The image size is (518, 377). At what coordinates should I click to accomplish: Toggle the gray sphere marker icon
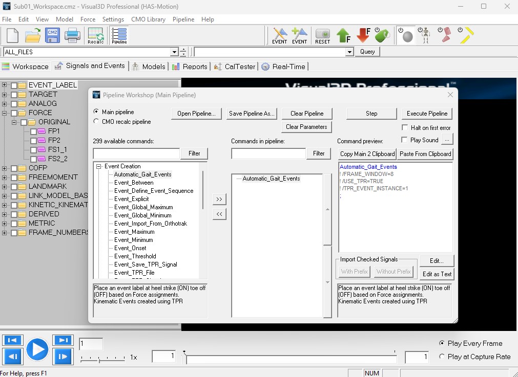(x=406, y=36)
